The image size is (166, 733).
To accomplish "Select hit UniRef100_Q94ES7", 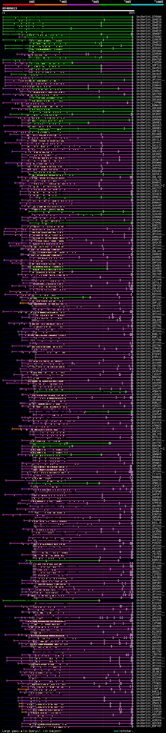I will pos(149,28).
